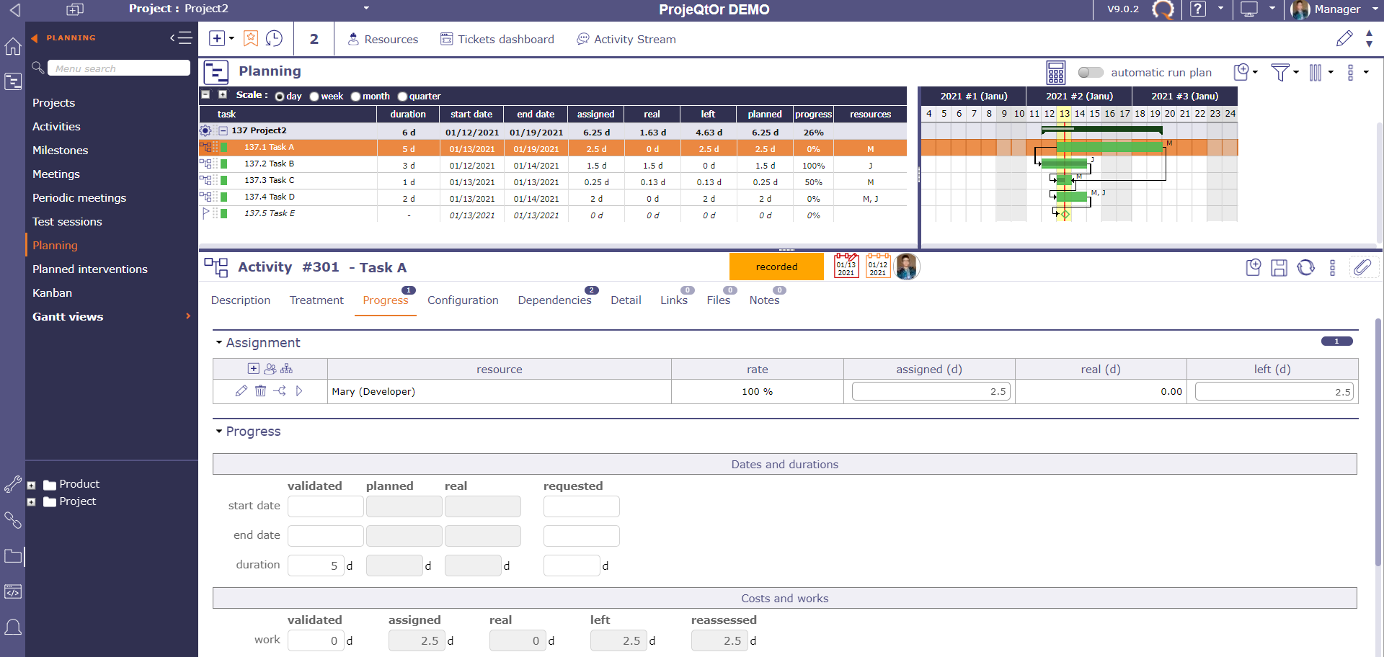
Task: Open the filter icon in Planning header
Action: pyautogui.click(x=1279, y=73)
